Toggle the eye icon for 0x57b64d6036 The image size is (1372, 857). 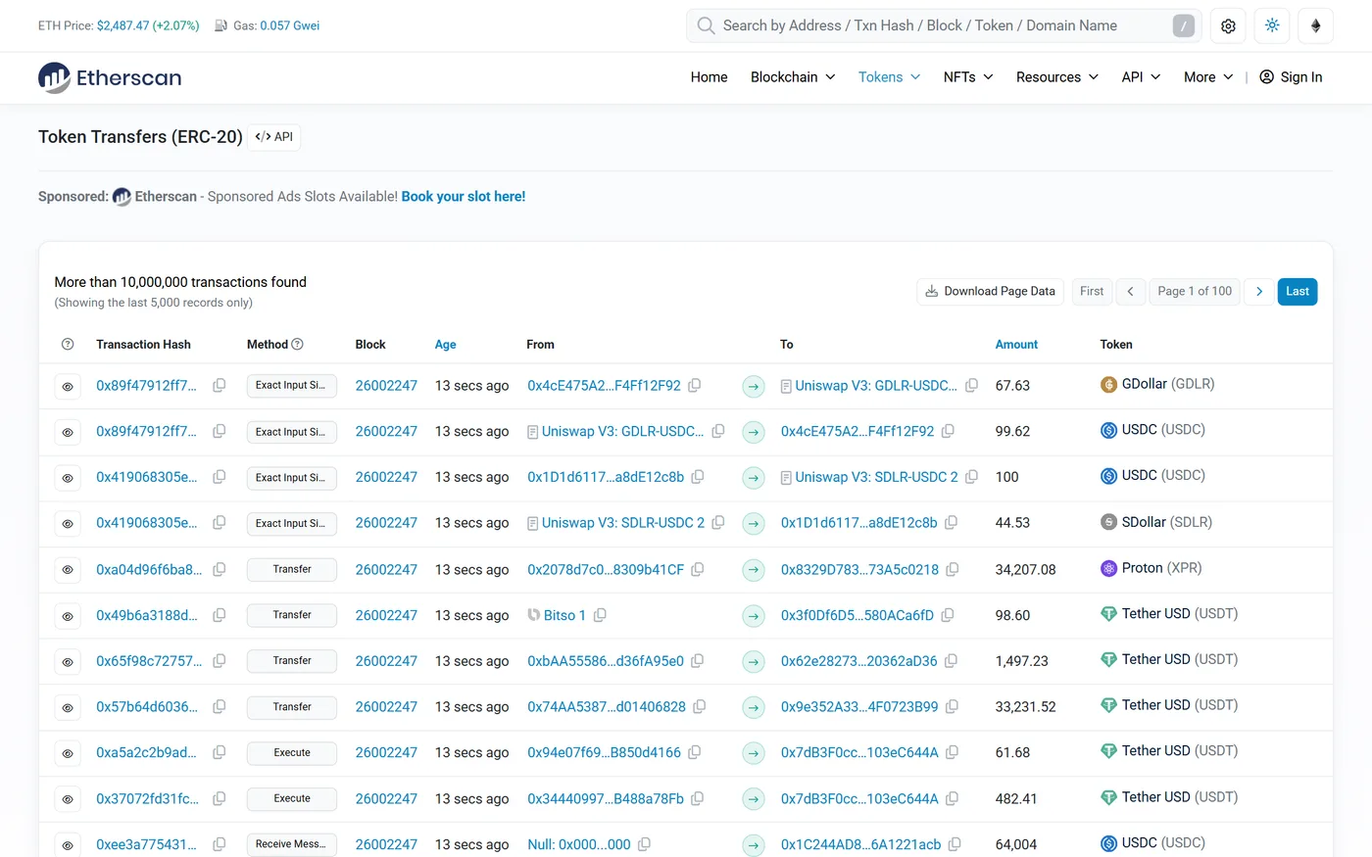coord(68,707)
